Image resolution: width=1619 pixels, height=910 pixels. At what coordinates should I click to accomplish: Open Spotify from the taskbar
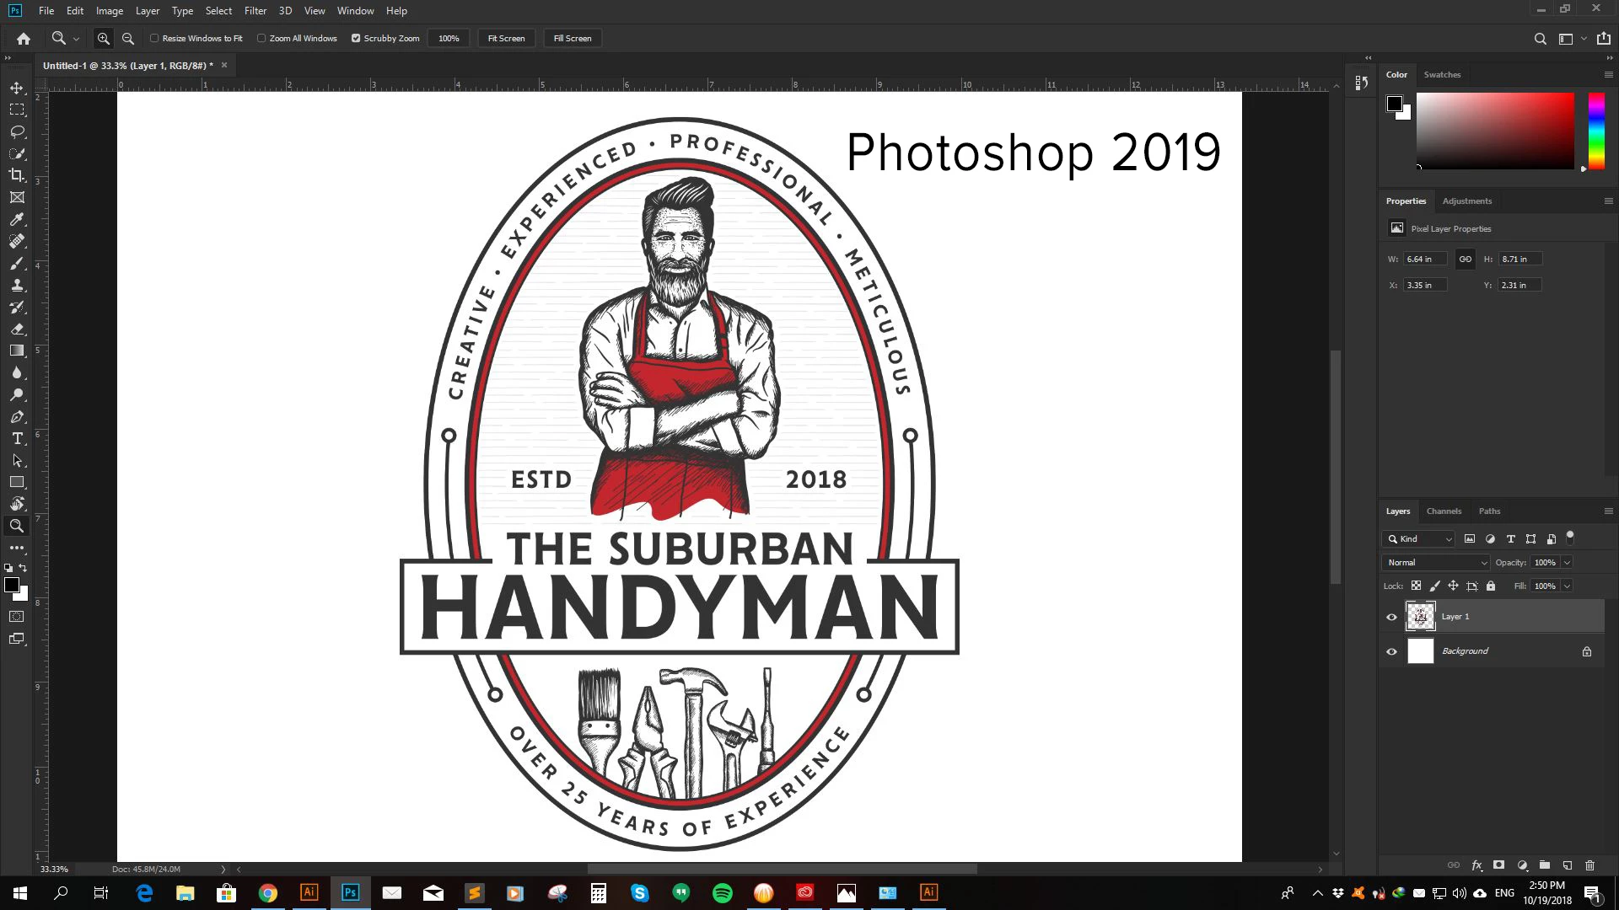click(x=723, y=893)
